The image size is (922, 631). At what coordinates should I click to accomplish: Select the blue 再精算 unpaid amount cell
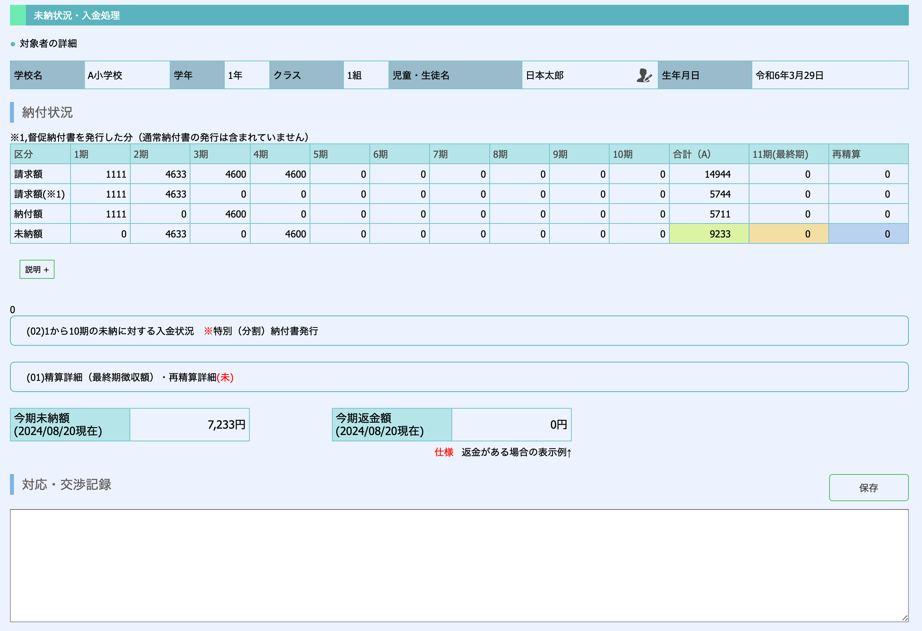pos(868,234)
